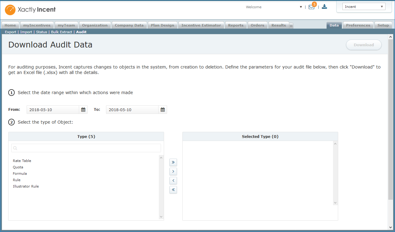395x232 pixels.
Task: Open the Welcome user menu arrow
Action: [x=301, y=7]
